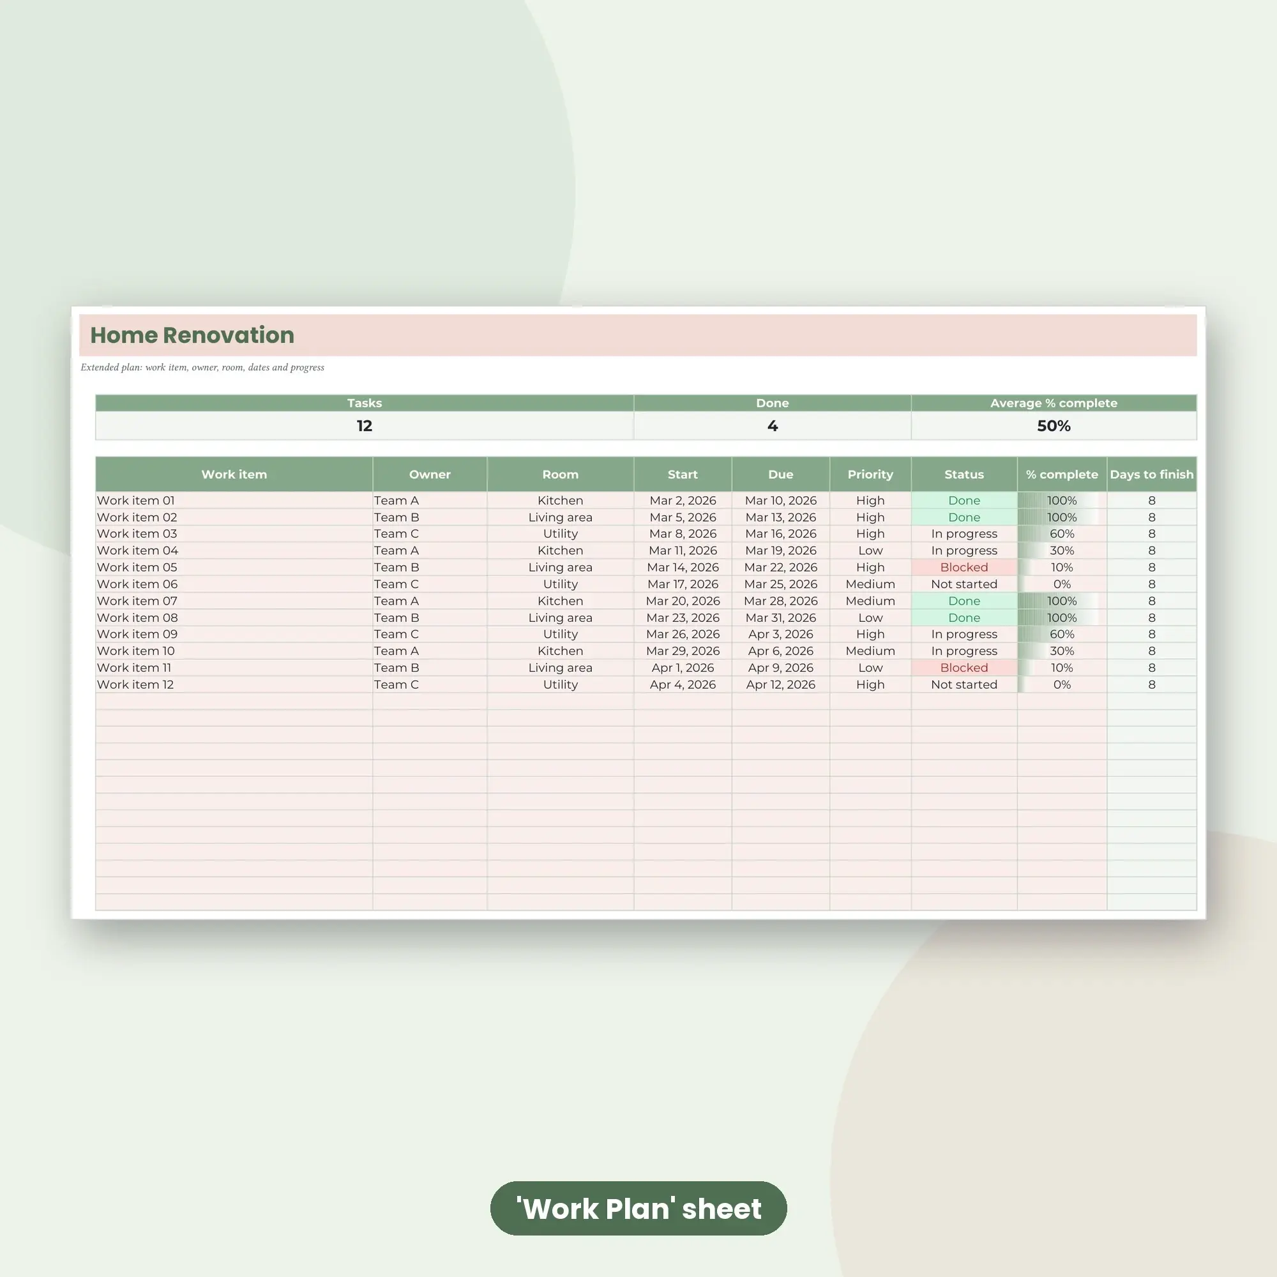Select the Owner cell for Work item 03
This screenshot has height=1277, width=1277.
[430, 533]
